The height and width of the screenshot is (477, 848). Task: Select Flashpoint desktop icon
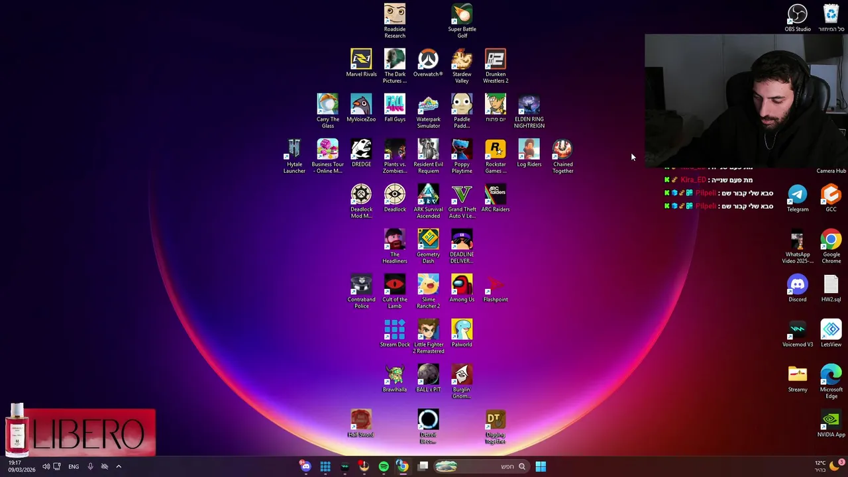(496, 288)
